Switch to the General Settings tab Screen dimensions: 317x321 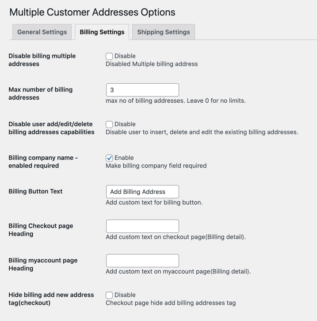click(x=42, y=32)
